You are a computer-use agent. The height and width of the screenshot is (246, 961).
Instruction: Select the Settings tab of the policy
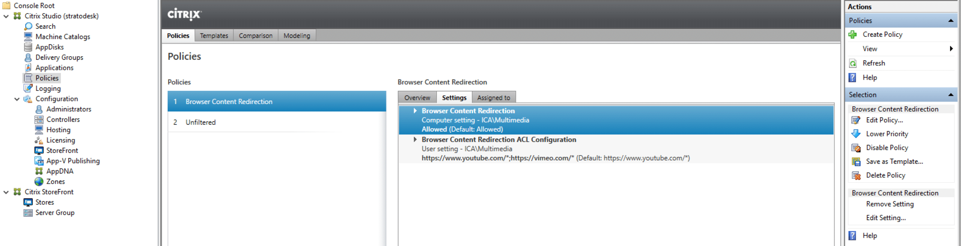[454, 98]
